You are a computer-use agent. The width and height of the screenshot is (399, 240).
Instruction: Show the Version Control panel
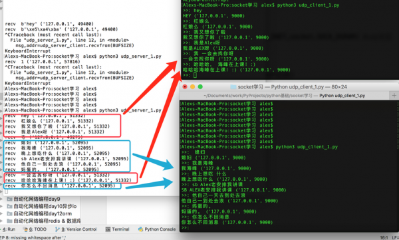tap(76, 229)
